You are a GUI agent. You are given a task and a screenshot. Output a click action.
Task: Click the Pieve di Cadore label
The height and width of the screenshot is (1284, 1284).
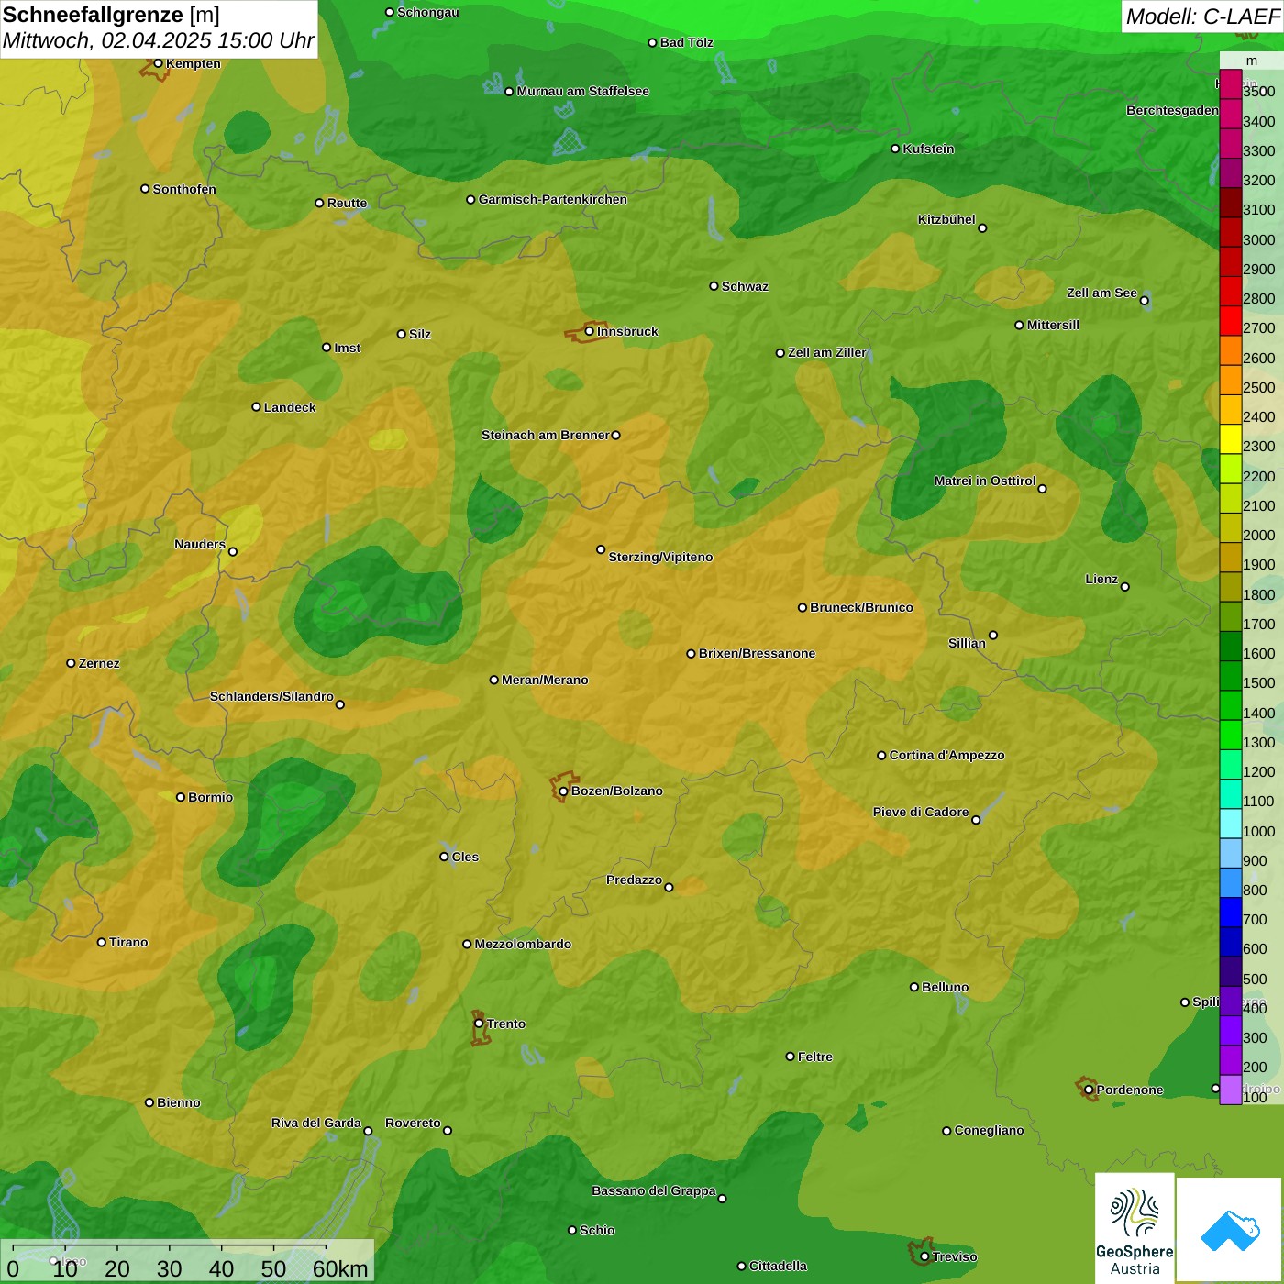(x=921, y=812)
